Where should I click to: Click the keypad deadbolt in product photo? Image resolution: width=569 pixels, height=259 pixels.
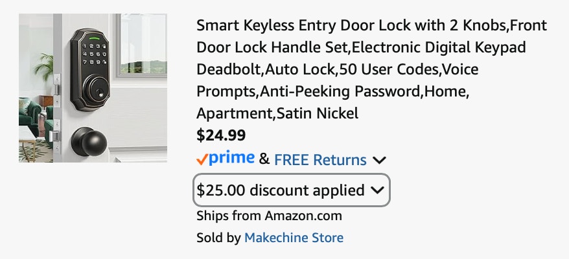point(90,70)
